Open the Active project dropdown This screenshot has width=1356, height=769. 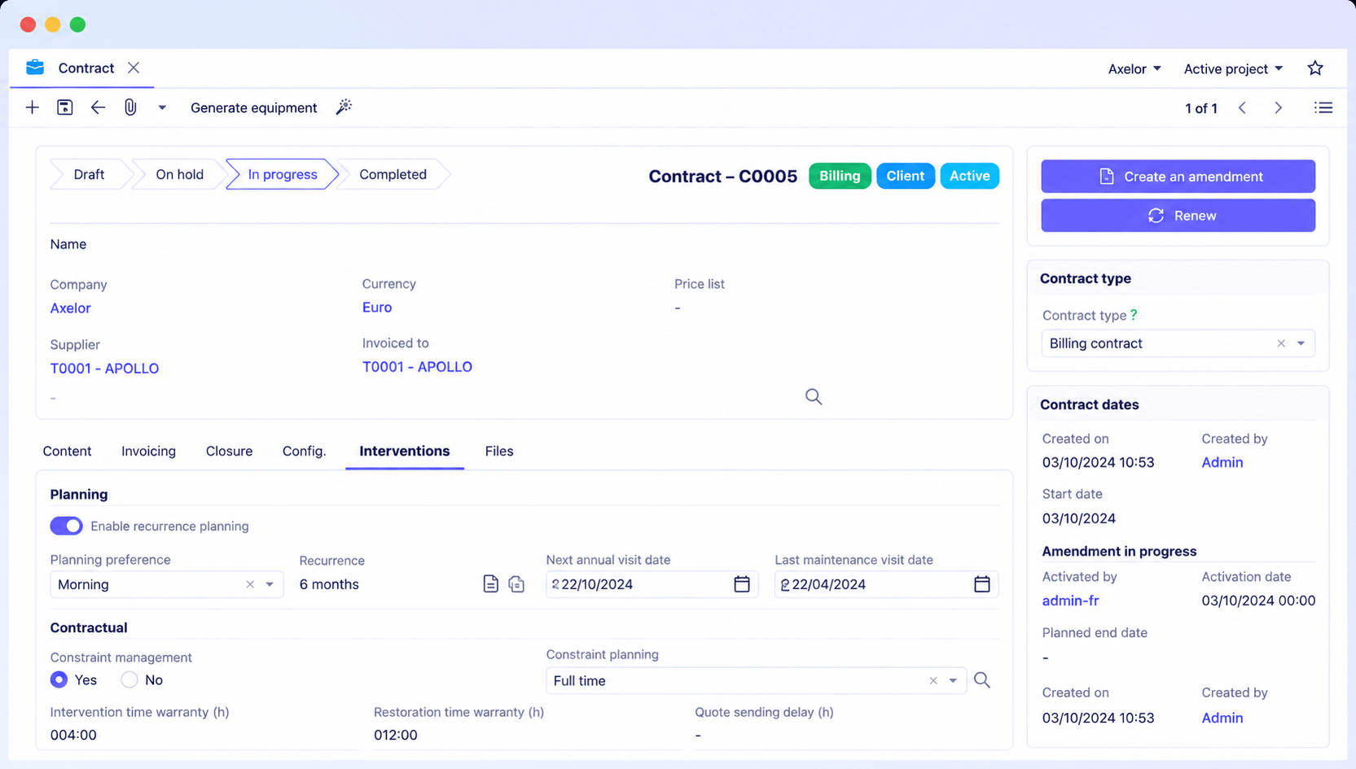tap(1233, 69)
